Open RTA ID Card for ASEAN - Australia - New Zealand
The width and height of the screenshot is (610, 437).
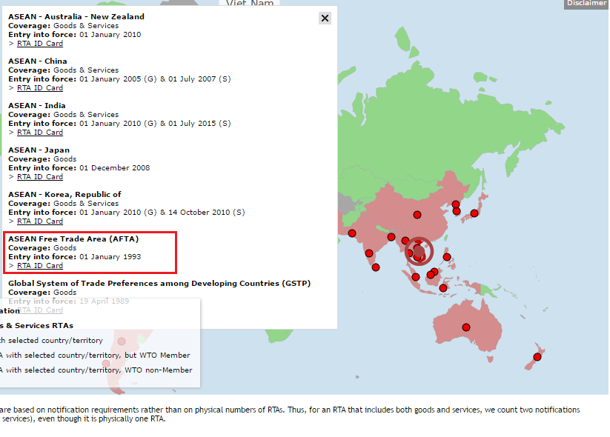40,44
